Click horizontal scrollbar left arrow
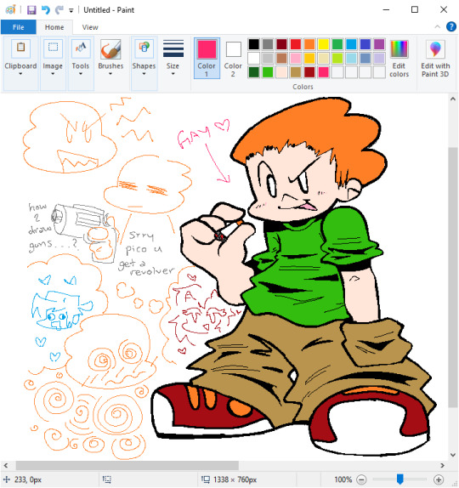This screenshot has width=459, height=488. point(6,465)
